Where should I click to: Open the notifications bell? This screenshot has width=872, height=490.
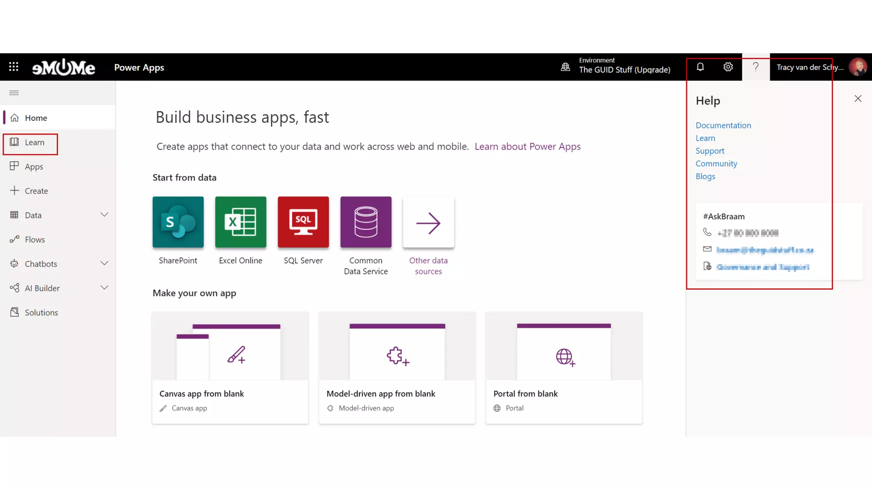[700, 67]
